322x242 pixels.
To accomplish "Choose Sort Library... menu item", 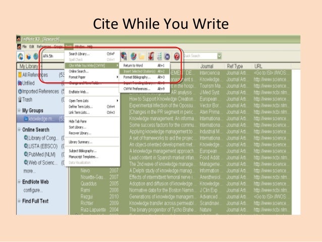I will point(92,127).
